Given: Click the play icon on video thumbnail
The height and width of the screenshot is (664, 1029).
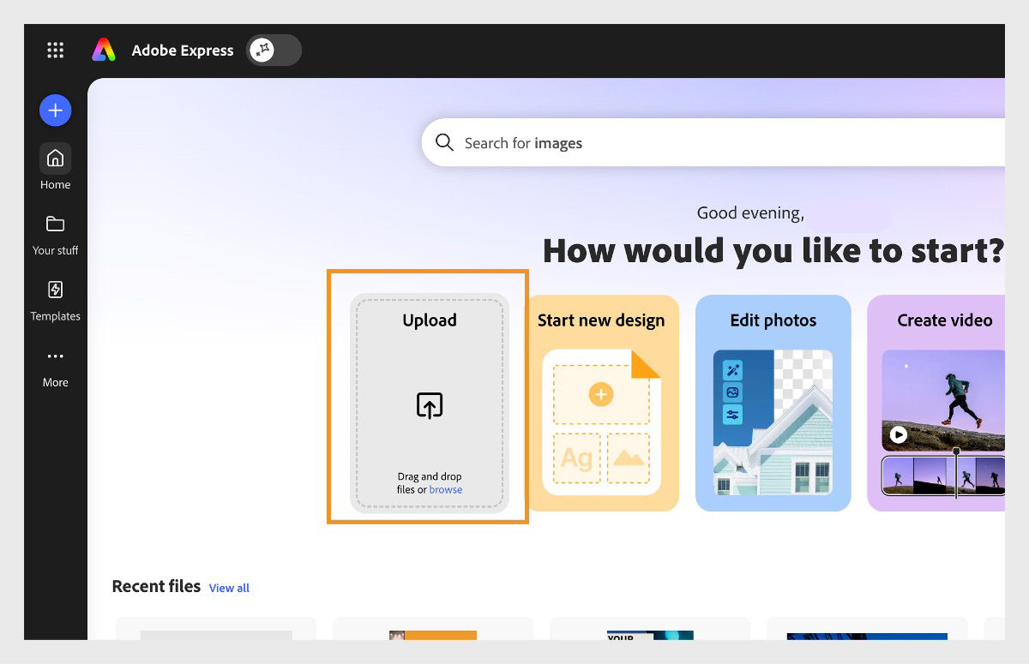Looking at the screenshot, I should point(898,434).
